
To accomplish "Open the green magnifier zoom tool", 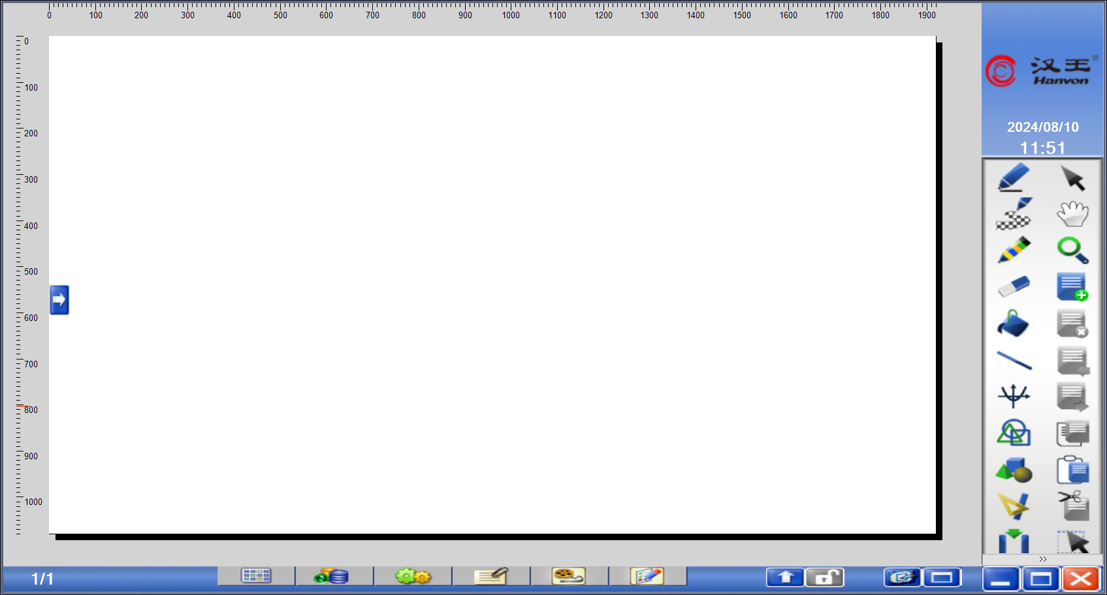I will coord(1072,250).
